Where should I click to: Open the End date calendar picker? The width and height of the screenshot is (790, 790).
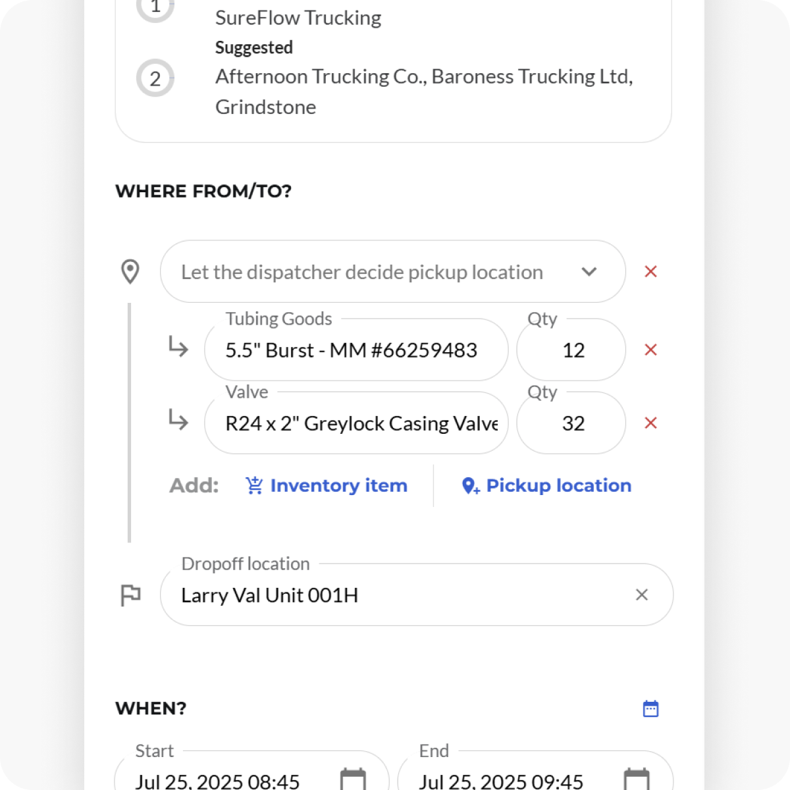click(637, 780)
